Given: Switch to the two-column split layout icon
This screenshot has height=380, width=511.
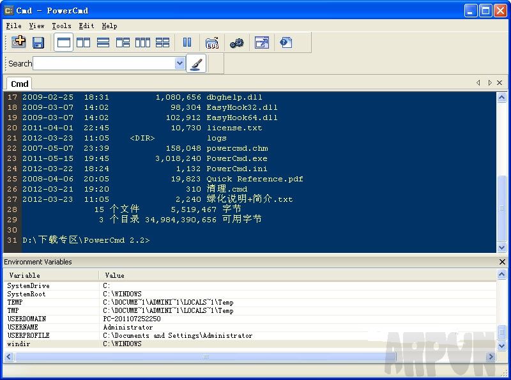Looking at the screenshot, I should (83, 42).
